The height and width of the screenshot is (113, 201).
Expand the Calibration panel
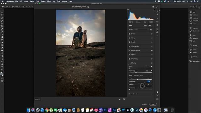(130, 94)
